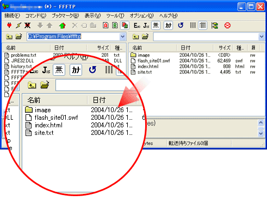Screen dimensions: 267x201
Task: Select site.txt row sized 4,495
Action: coord(193,72)
